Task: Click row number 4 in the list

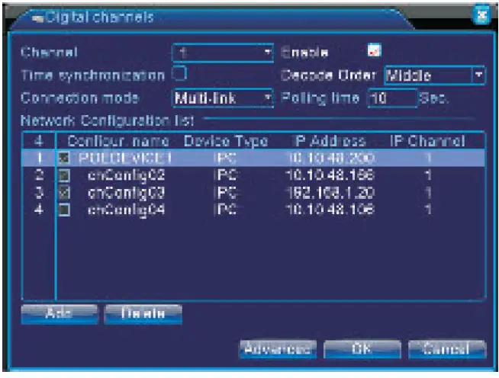Action: 39,210
